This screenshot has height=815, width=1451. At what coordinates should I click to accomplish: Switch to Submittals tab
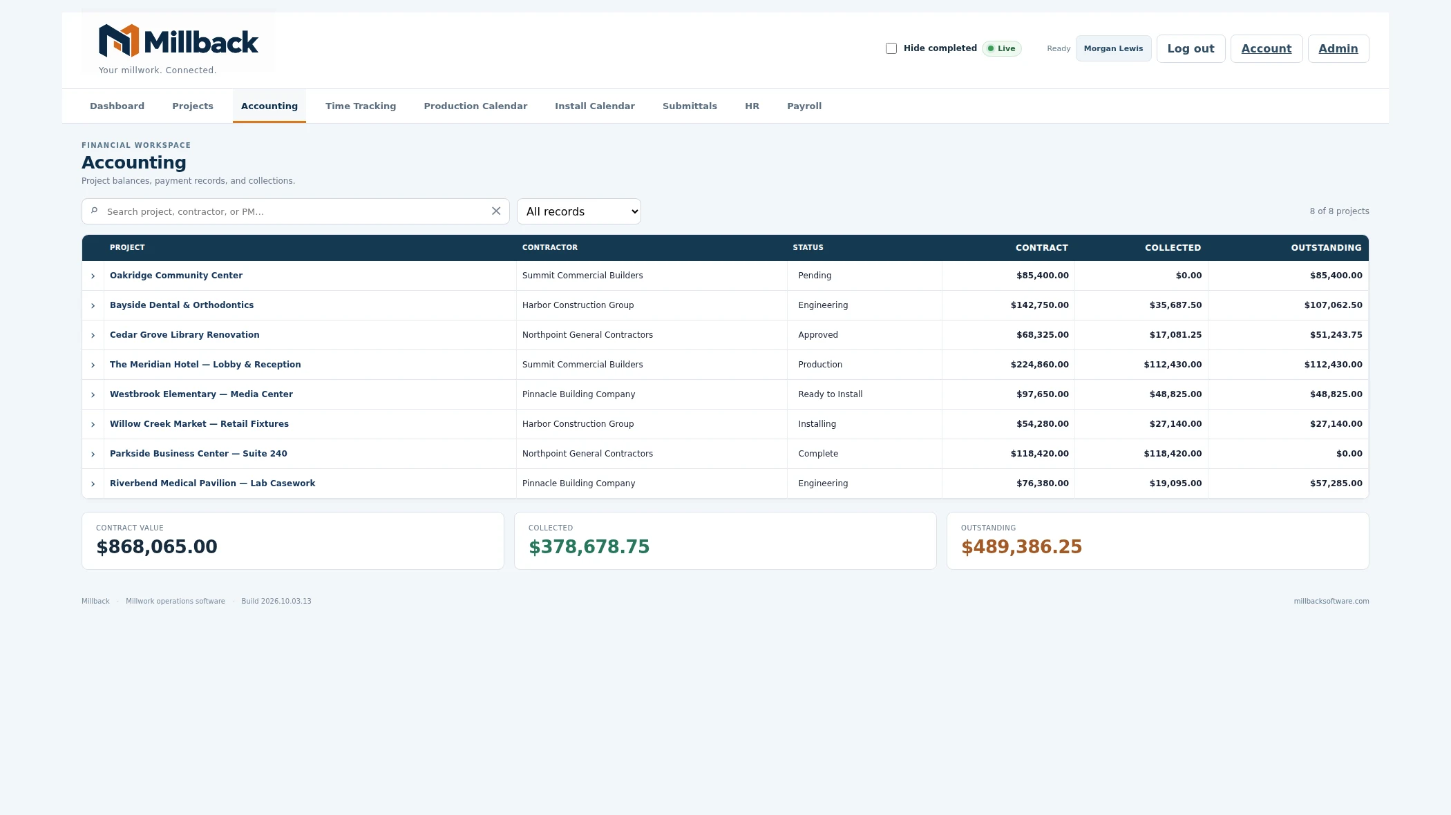tap(690, 106)
